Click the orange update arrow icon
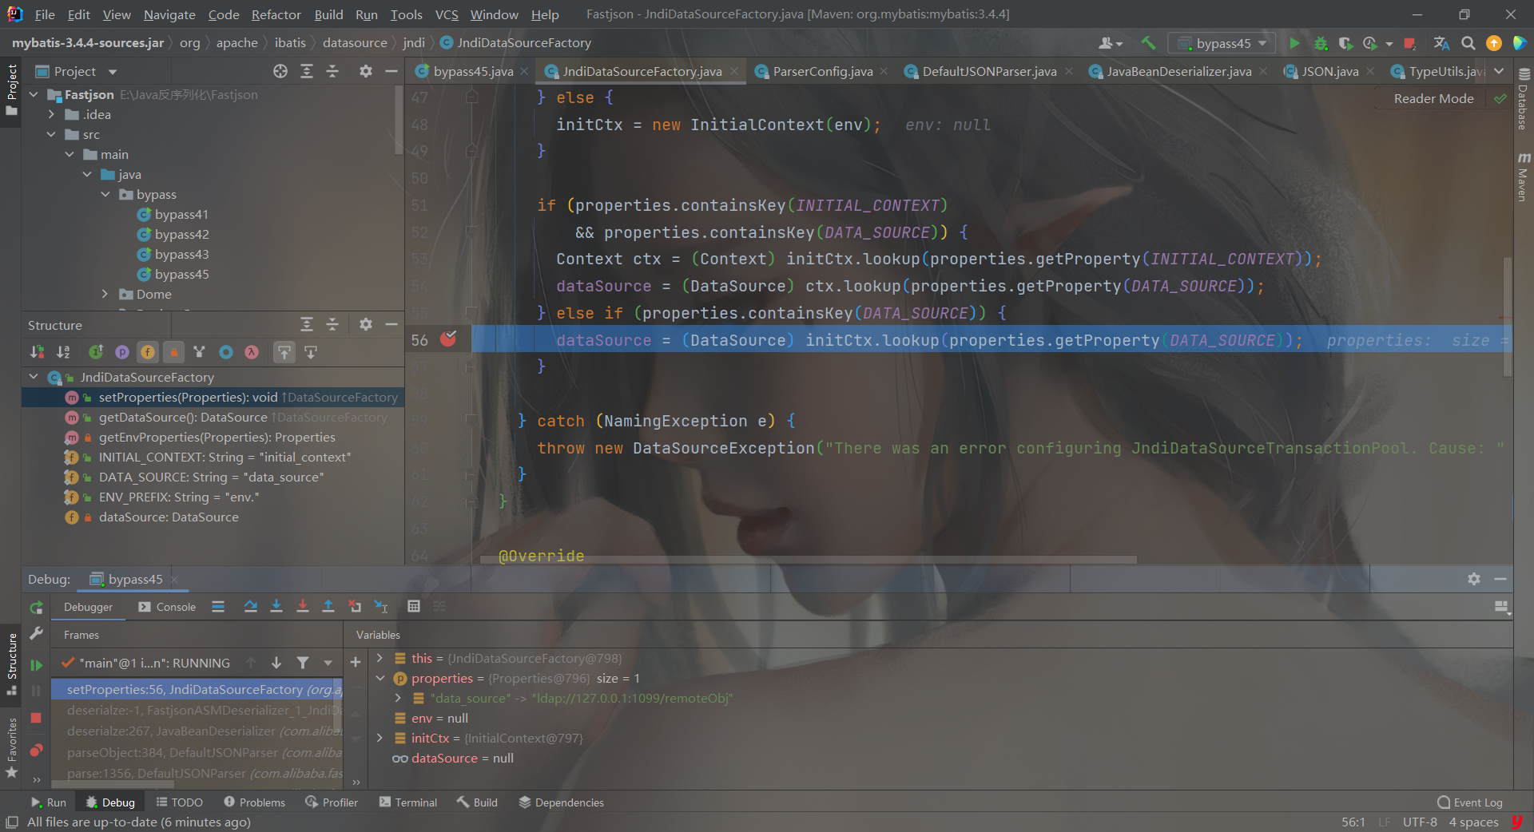The width and height of the screenshot is (1534, 832). point(1493,43)
